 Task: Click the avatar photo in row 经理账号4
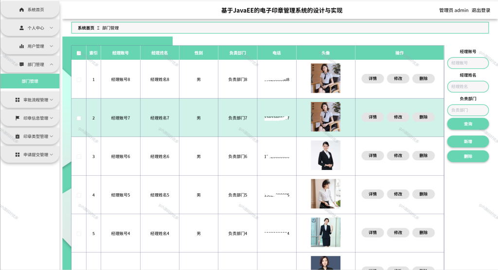click(325, 233)
